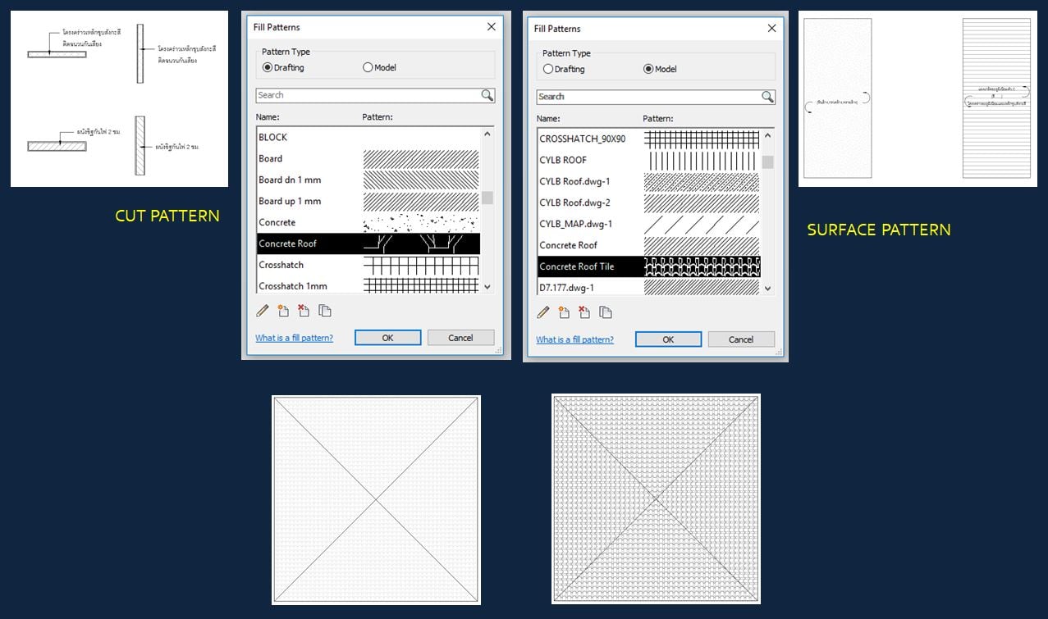Select the 'CYLB Roof.dwg-1' pattern
The image size is (1048, 619).
649,181
